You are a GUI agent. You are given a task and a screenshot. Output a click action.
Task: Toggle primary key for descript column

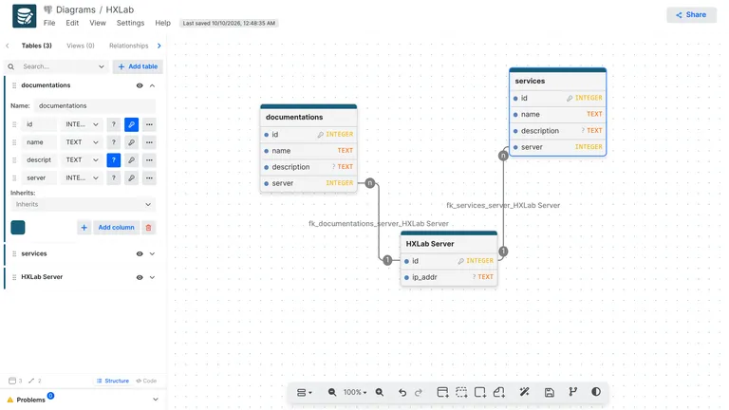(x=132, y=159)
